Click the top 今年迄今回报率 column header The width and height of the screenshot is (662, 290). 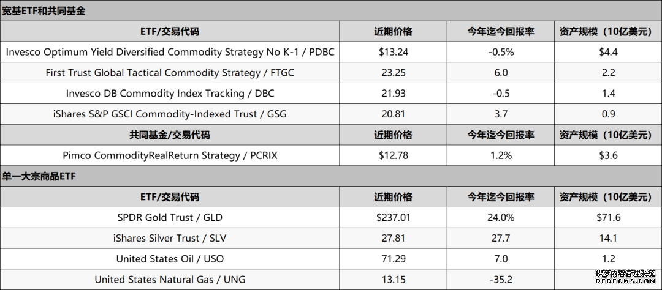pyautogui.click(x=501, y=32)
